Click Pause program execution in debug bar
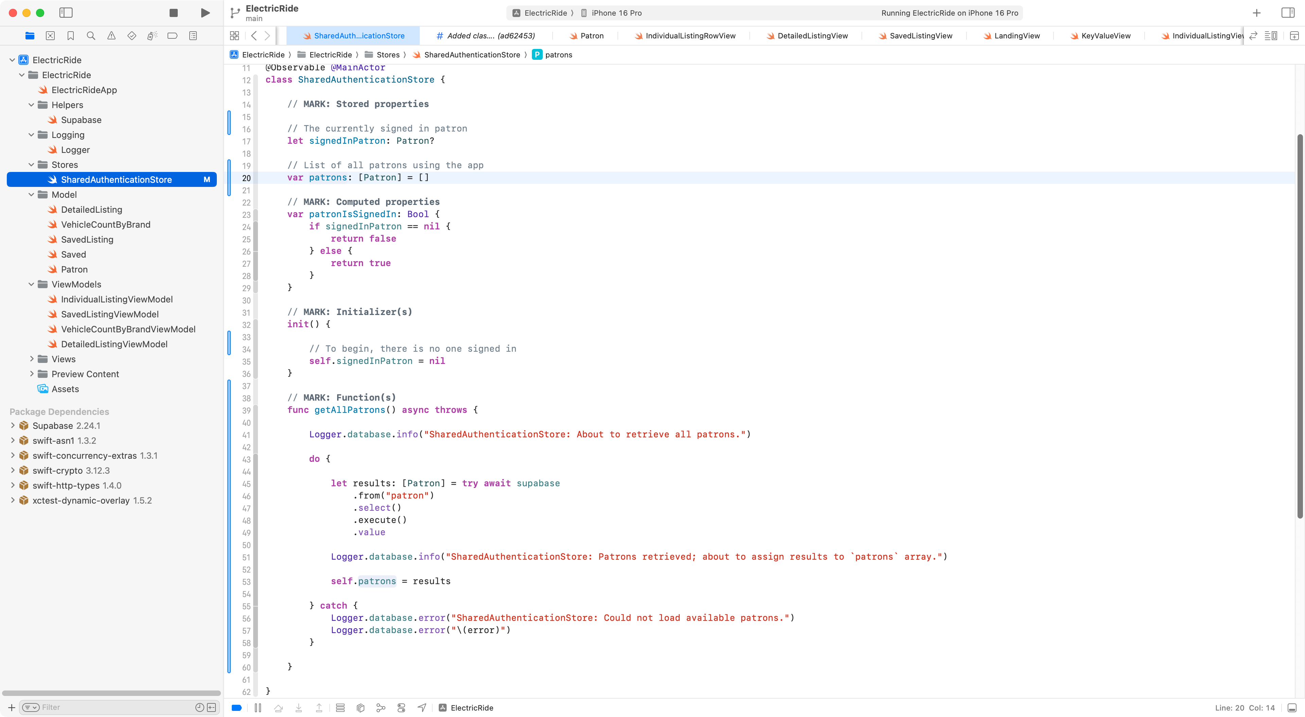1305x717 pixels. [258, 707]
